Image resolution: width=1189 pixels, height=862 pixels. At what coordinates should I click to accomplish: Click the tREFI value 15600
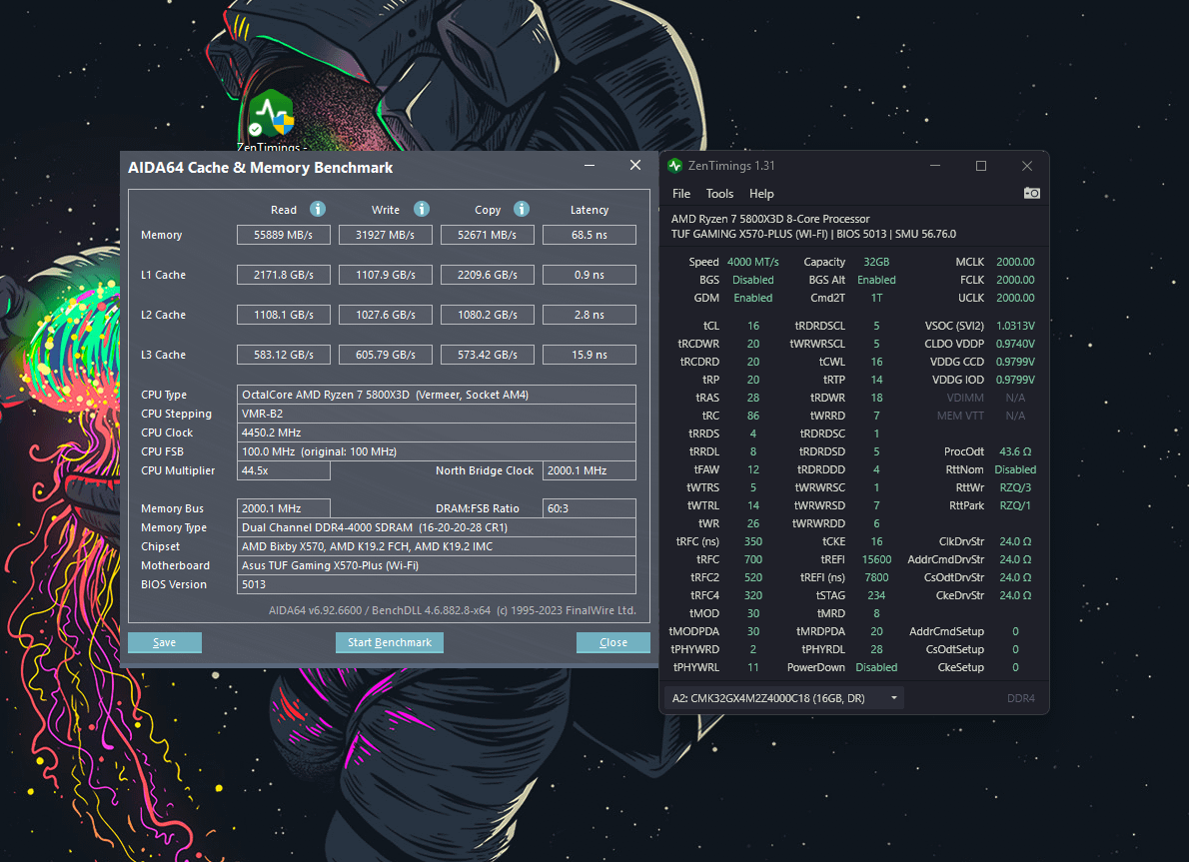point(876,559)
